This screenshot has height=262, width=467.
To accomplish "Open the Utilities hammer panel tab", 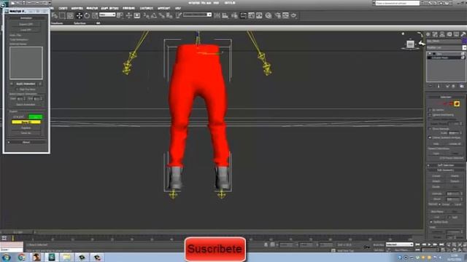I will coord(463,34).
